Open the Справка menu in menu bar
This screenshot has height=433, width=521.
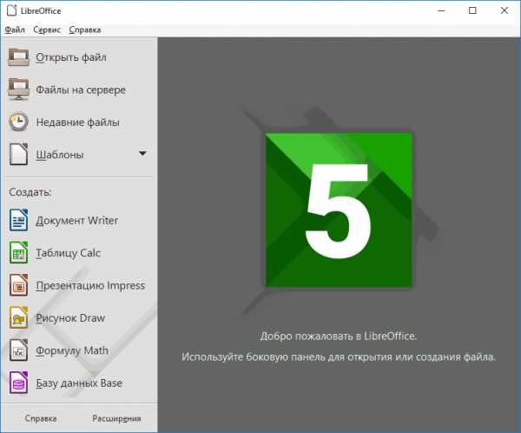(x=85, y=30)
